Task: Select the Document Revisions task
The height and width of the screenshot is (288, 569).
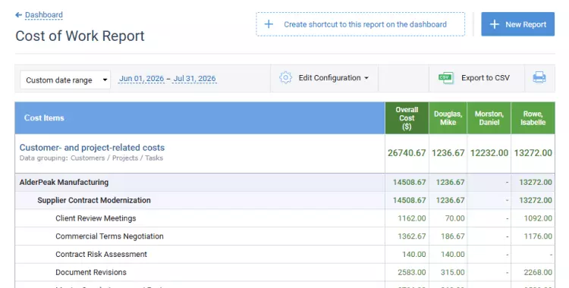Action: 284,272
